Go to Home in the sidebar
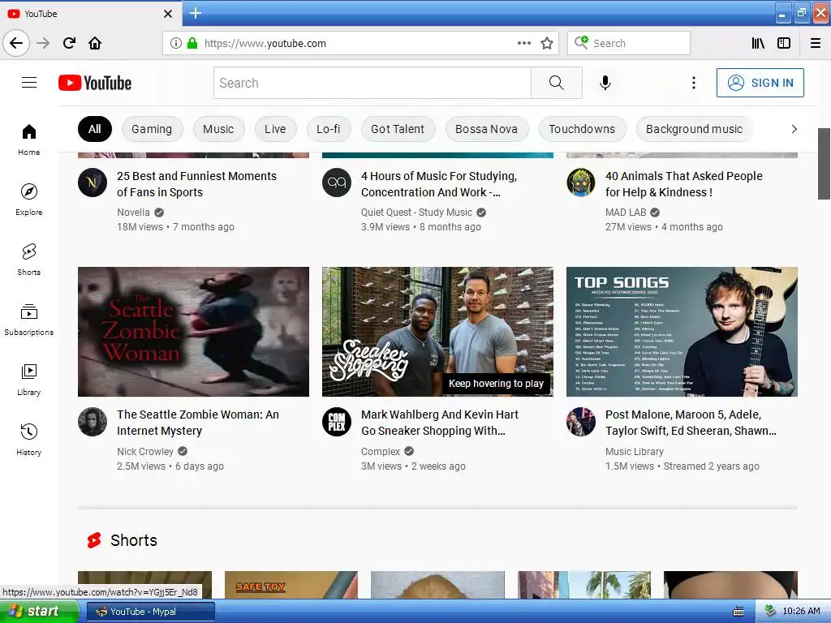The height and width of the screenshot is (623, 831). 29,140
